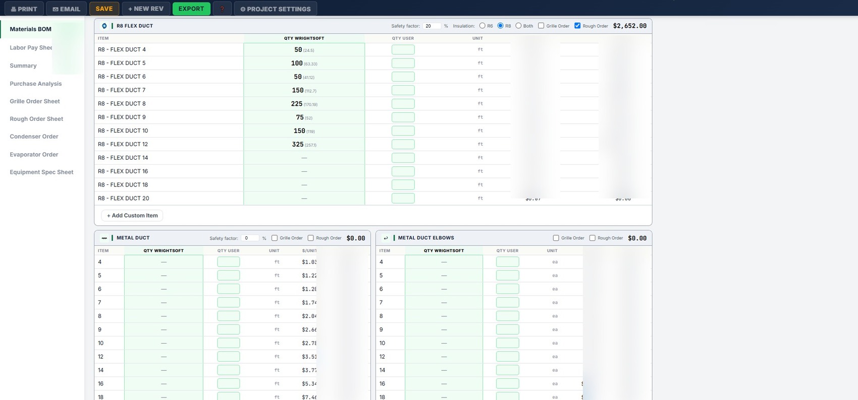
Task: Click Wrightsoft quantity 225 for FLEX DUCT 8
Action: point(297,104)
